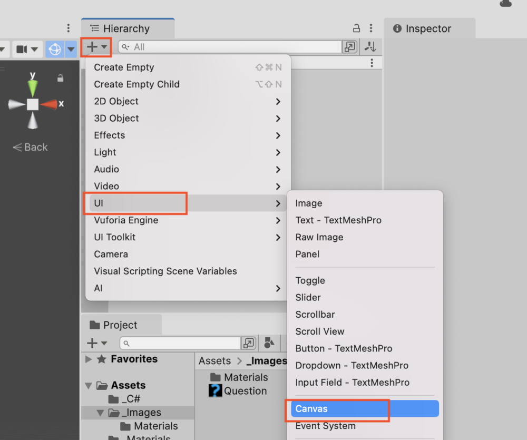
Task: Toggle the padlock near the scene gizmo
Action: (60, 77)
